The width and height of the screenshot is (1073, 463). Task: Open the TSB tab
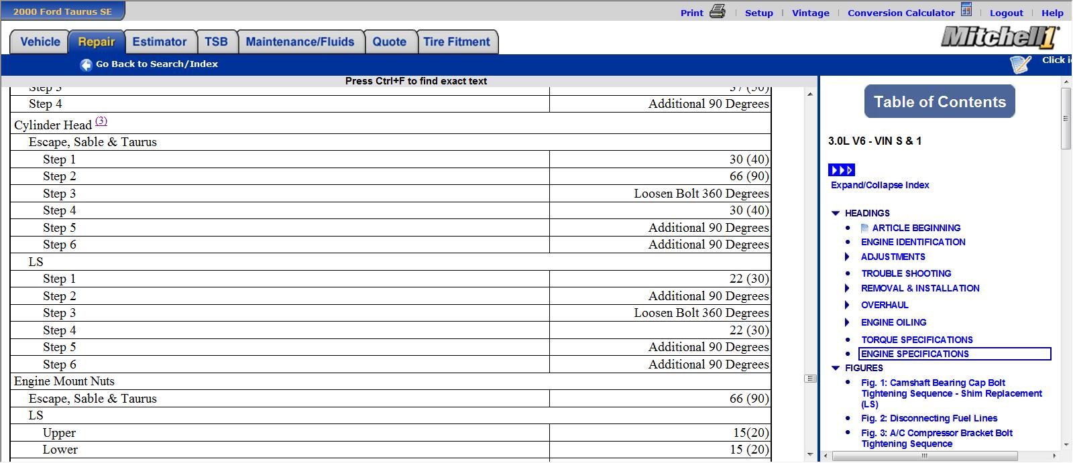pyautogui.click(x=216, y=42)
